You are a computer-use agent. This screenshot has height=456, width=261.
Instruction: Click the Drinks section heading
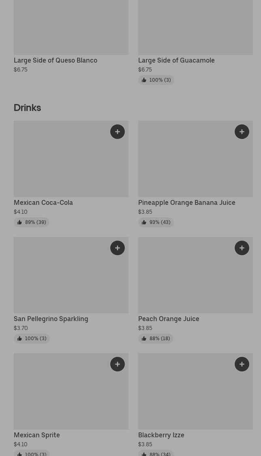[x=27, y=108]
